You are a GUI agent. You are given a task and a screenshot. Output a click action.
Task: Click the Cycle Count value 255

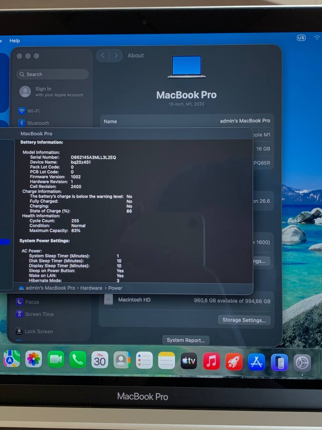[x=75, y=221]
